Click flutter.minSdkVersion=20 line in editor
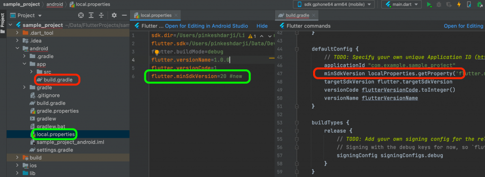The width and height of the screenshot is (485, 177). pos(197,76)
